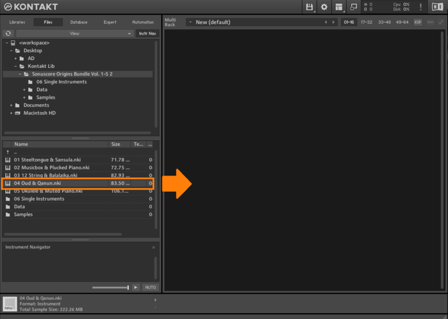Toggle AUTO audition playback

150,287
